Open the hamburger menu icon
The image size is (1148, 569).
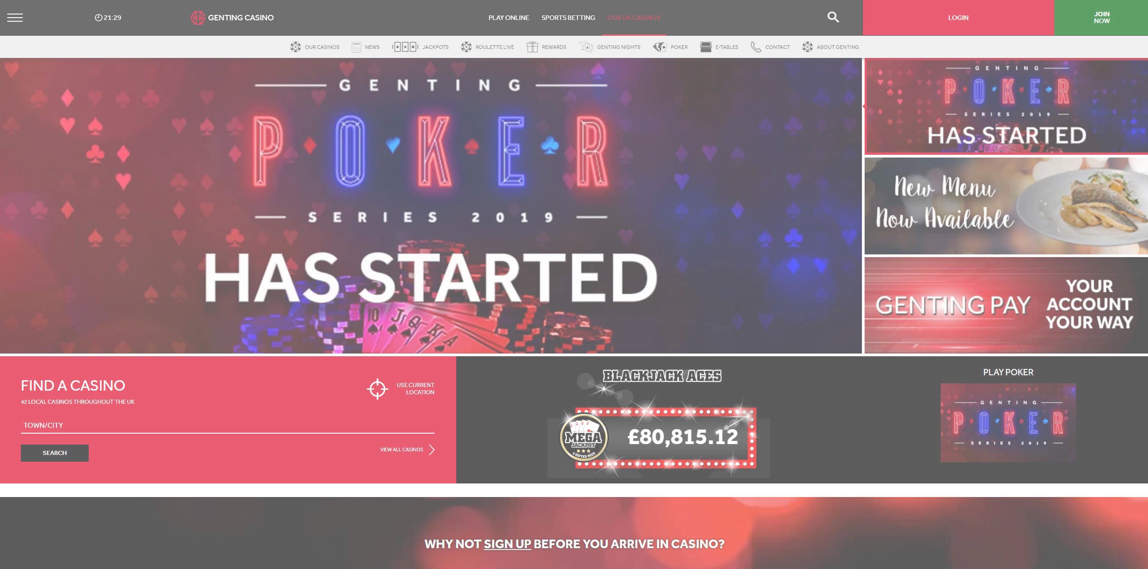coord(15,18)
